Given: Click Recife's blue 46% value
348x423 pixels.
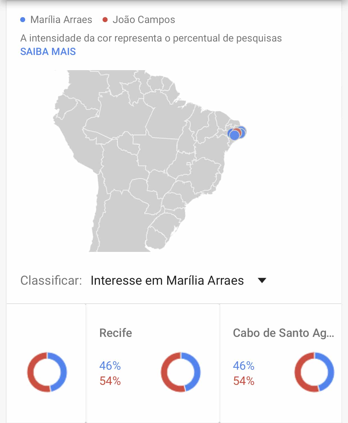Looking at the screenshot, I should click(x=110, y=366).
